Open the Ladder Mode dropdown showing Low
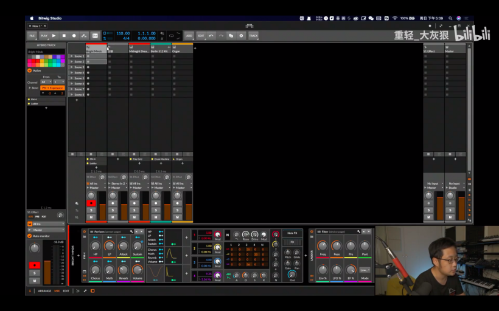 [x=365, y=270]
